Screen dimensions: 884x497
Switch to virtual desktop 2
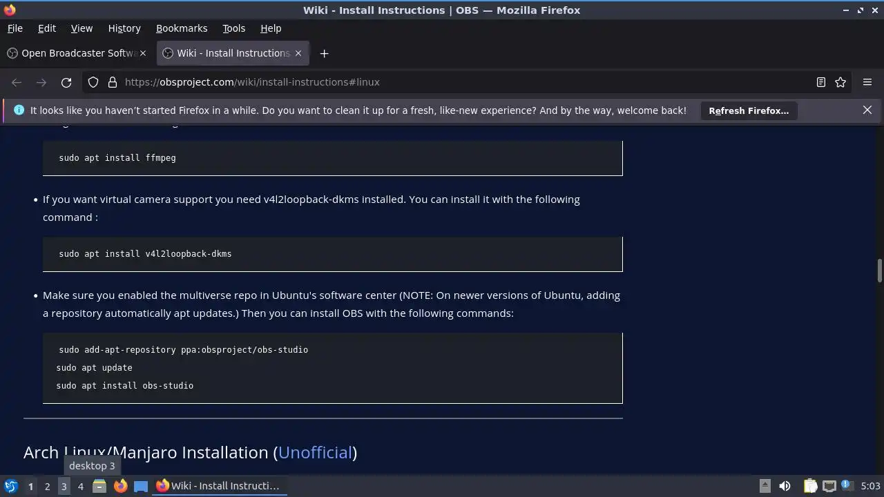[x=47, y=487]
